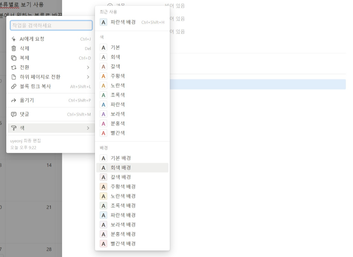Viewport: 353px width, 257px height.
Task: Expand 하위 페이지로 전환 submenu chevron
Action: (88, 77)
